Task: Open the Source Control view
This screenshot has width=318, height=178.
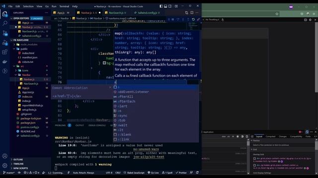Action: coord(4,33)
